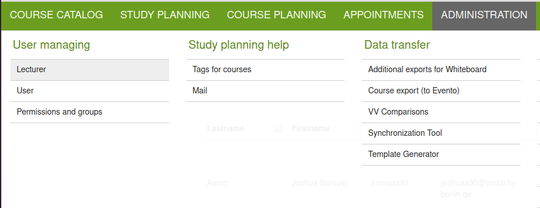The height and width of the screenshot is (208, 540).
Task: Select the Administration tab
Action: click(484, 15)
